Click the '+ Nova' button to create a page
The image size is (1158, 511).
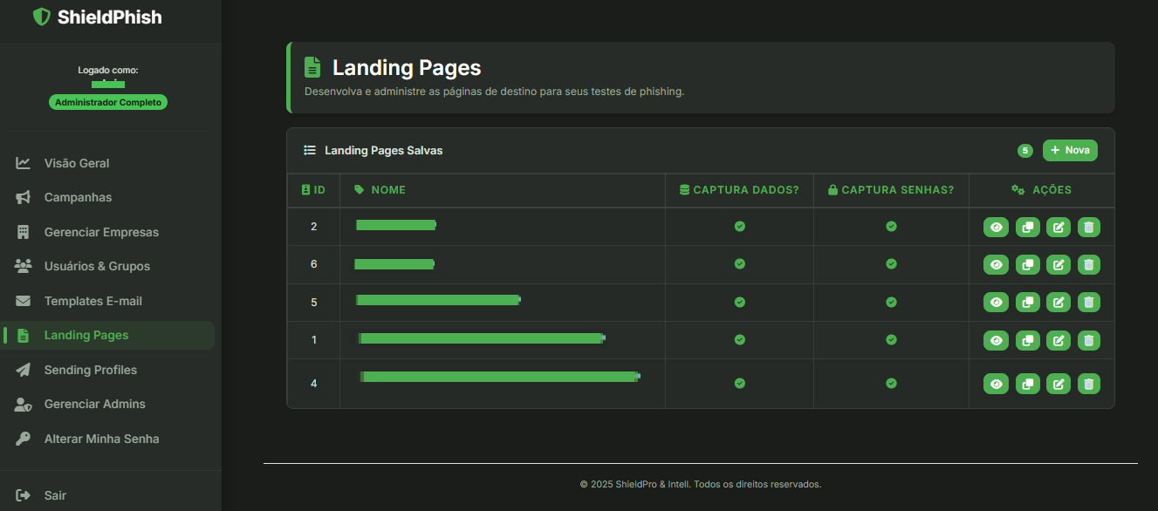pos(1069,150)
